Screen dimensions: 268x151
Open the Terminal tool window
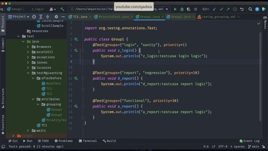[88, 141]
